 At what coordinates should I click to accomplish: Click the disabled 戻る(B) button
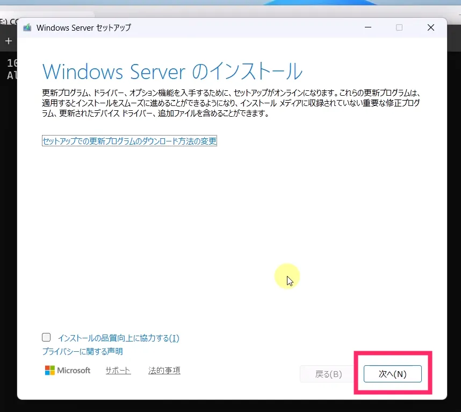click(x=328, y=374)
